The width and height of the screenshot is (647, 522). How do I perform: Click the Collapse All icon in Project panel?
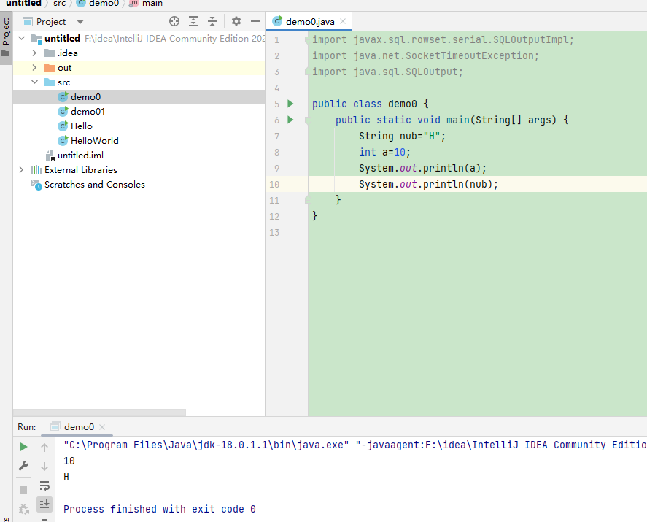tap(212, 21)
